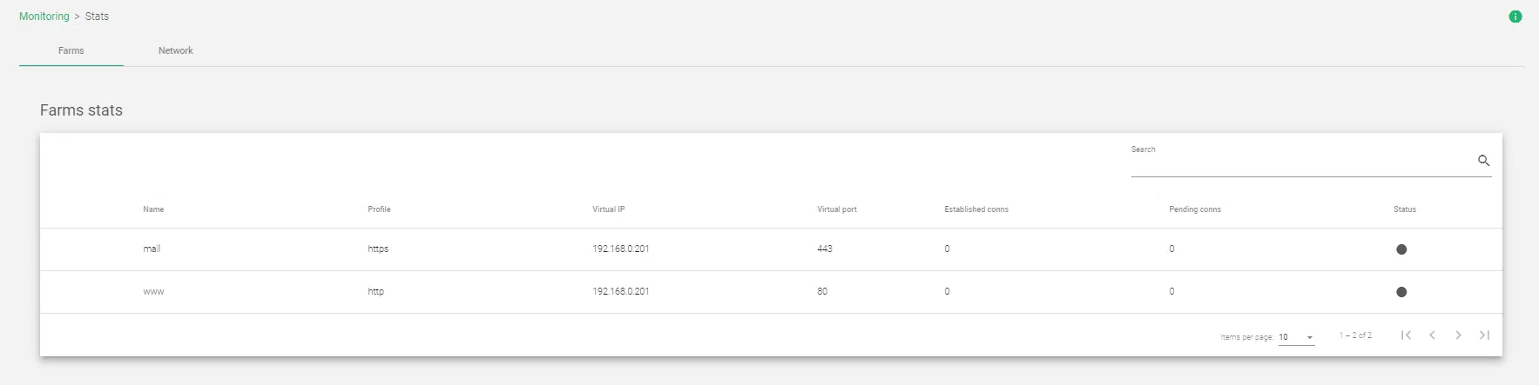
Task: Go to previous page arrow
Action: point(1432,335)
